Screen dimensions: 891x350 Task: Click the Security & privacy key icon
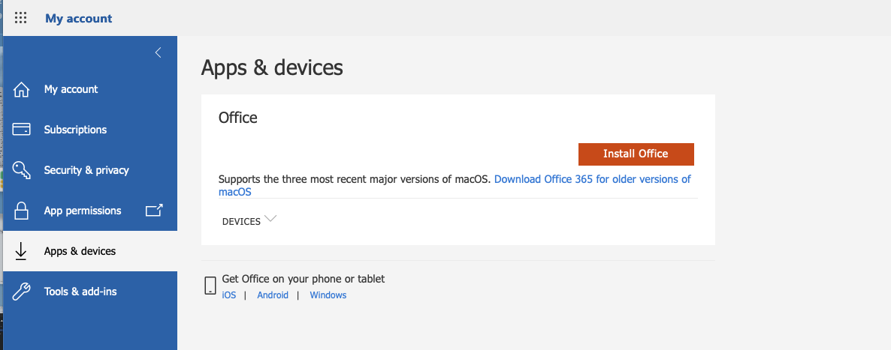point(22,170)
